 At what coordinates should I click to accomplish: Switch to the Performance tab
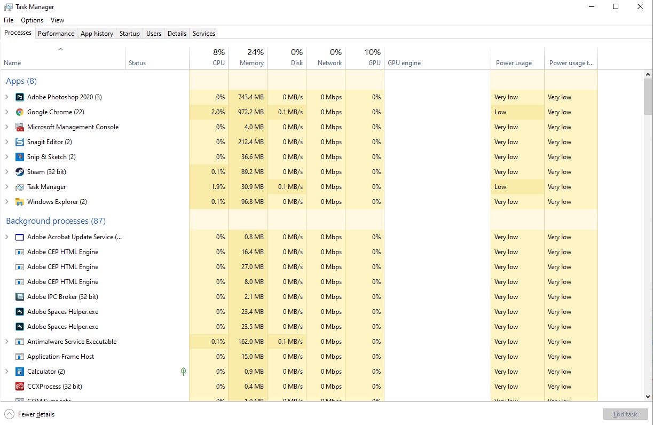pyautogui.click(x=56, y=33)
